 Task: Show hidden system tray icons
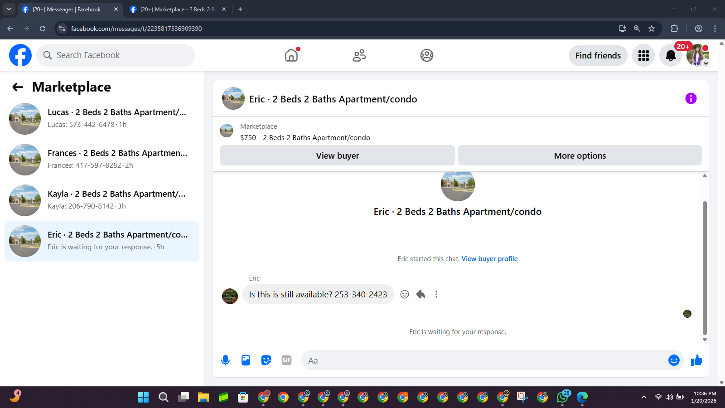coord(644,397)
